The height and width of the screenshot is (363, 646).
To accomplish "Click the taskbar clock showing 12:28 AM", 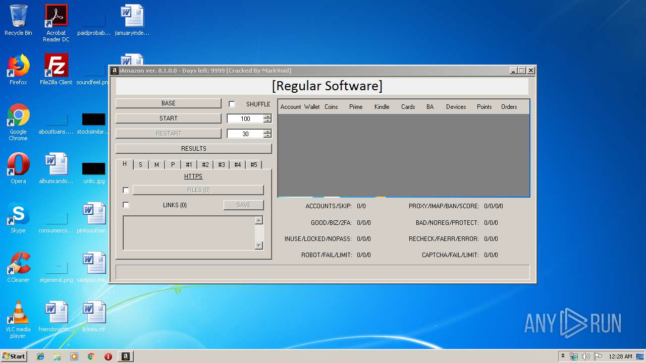I will (620, 356).
